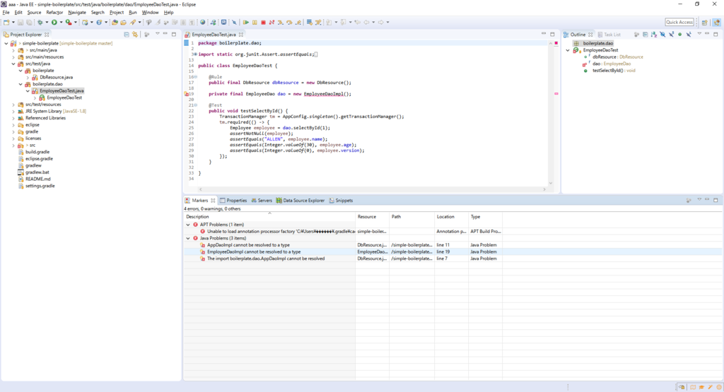
Task: Open the Refactor menu
Action: pyautogui.click(x=54, y=13)
